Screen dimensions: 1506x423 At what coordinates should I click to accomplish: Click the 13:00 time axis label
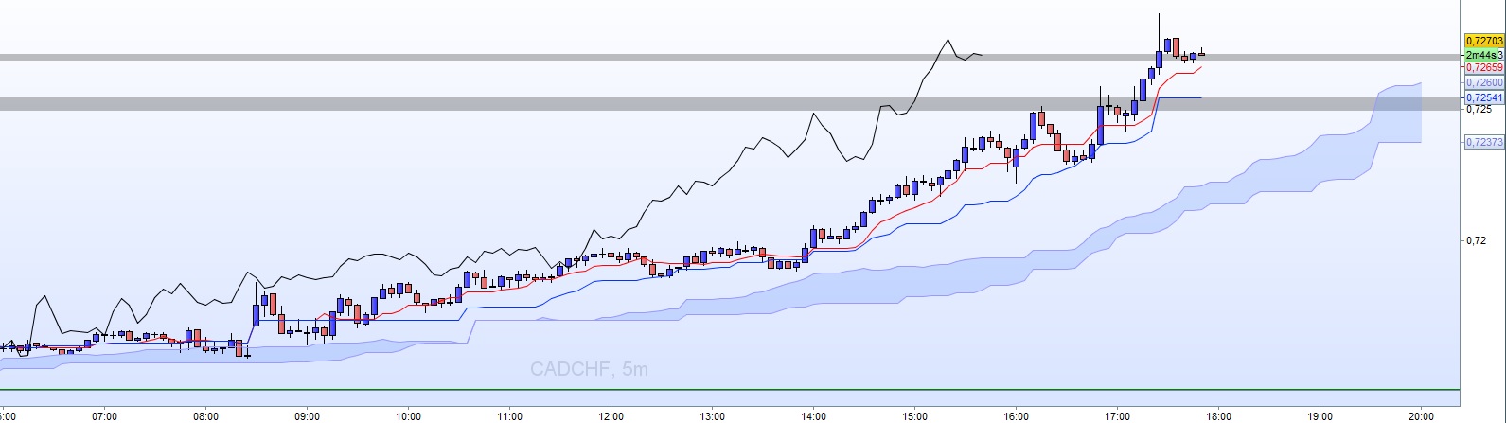(712, 415)
